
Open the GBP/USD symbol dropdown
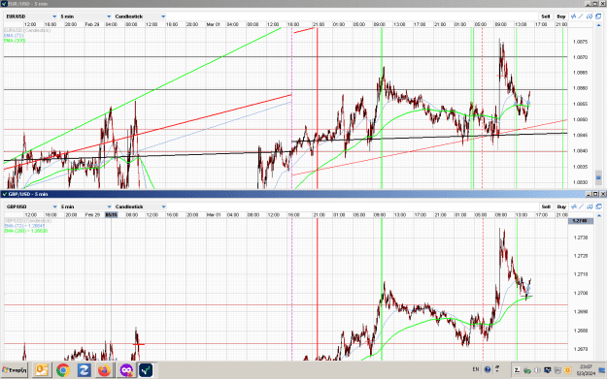(x=31, y=206)
